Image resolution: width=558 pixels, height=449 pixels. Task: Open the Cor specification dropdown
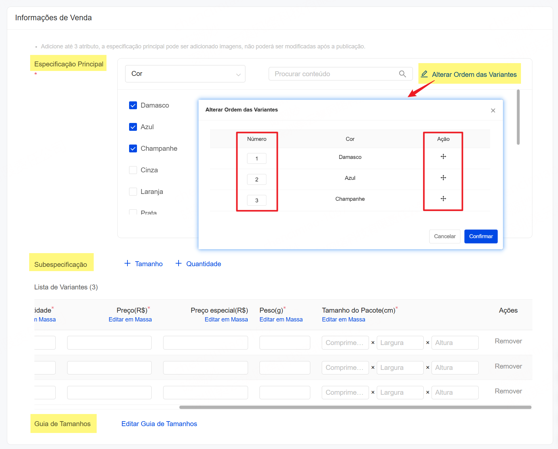[x=185, y=74]
